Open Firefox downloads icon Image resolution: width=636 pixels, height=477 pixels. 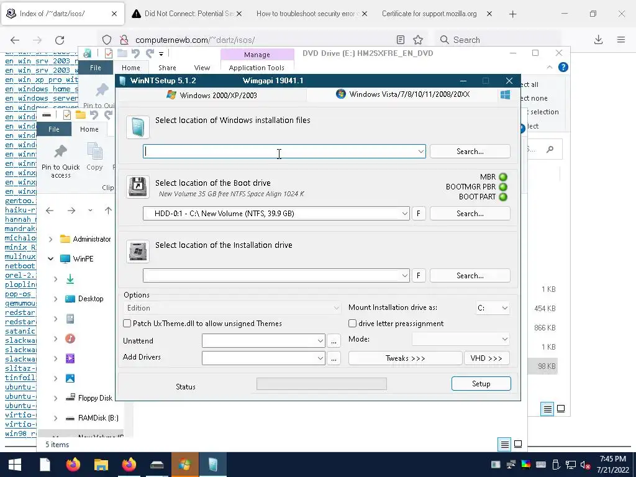[598, 40]
